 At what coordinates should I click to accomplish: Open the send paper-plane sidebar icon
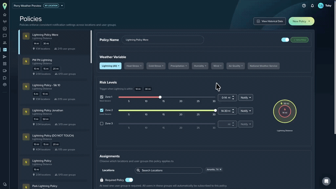click(5, 57)
